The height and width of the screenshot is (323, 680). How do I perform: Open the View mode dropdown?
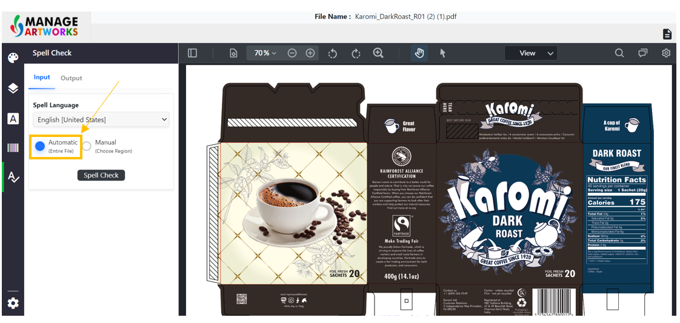pos(531,53)
